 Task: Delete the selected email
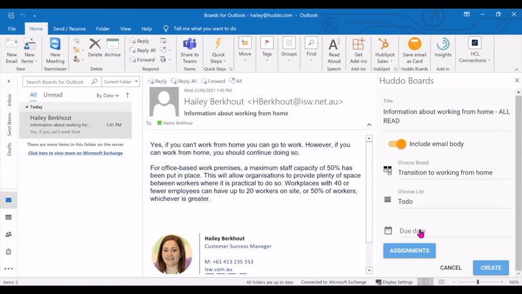pyautogui.click(x=95, y=48)
